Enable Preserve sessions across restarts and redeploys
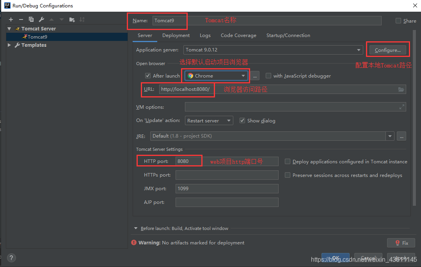The image size is (421, 267). point(288,175)
